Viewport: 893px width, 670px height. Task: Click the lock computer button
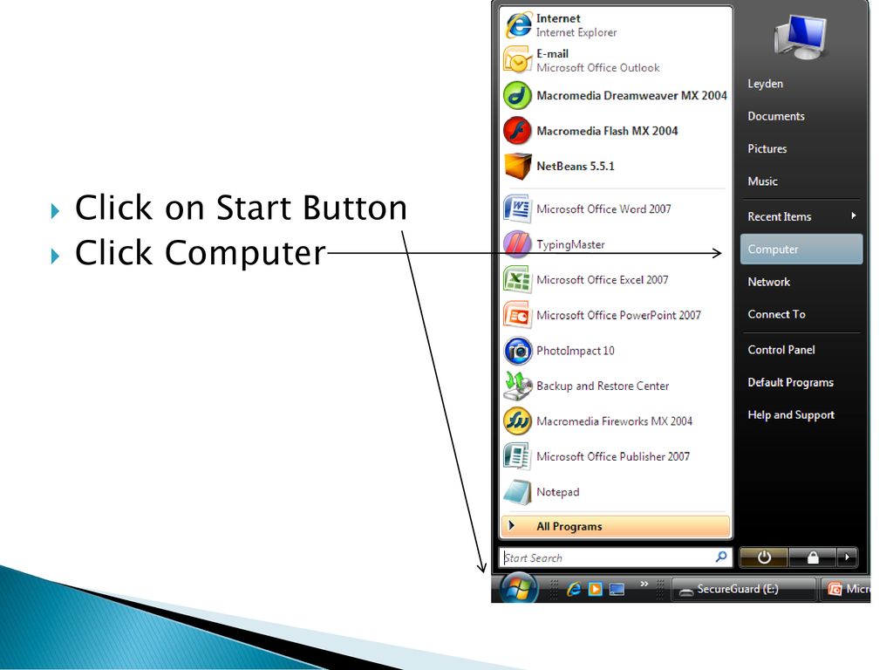813,557
